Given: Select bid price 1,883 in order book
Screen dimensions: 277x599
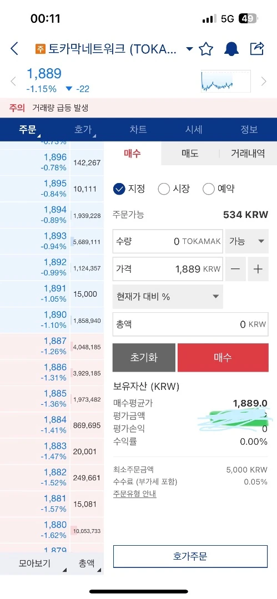Looking at the screenshot, I should [35, 451].
